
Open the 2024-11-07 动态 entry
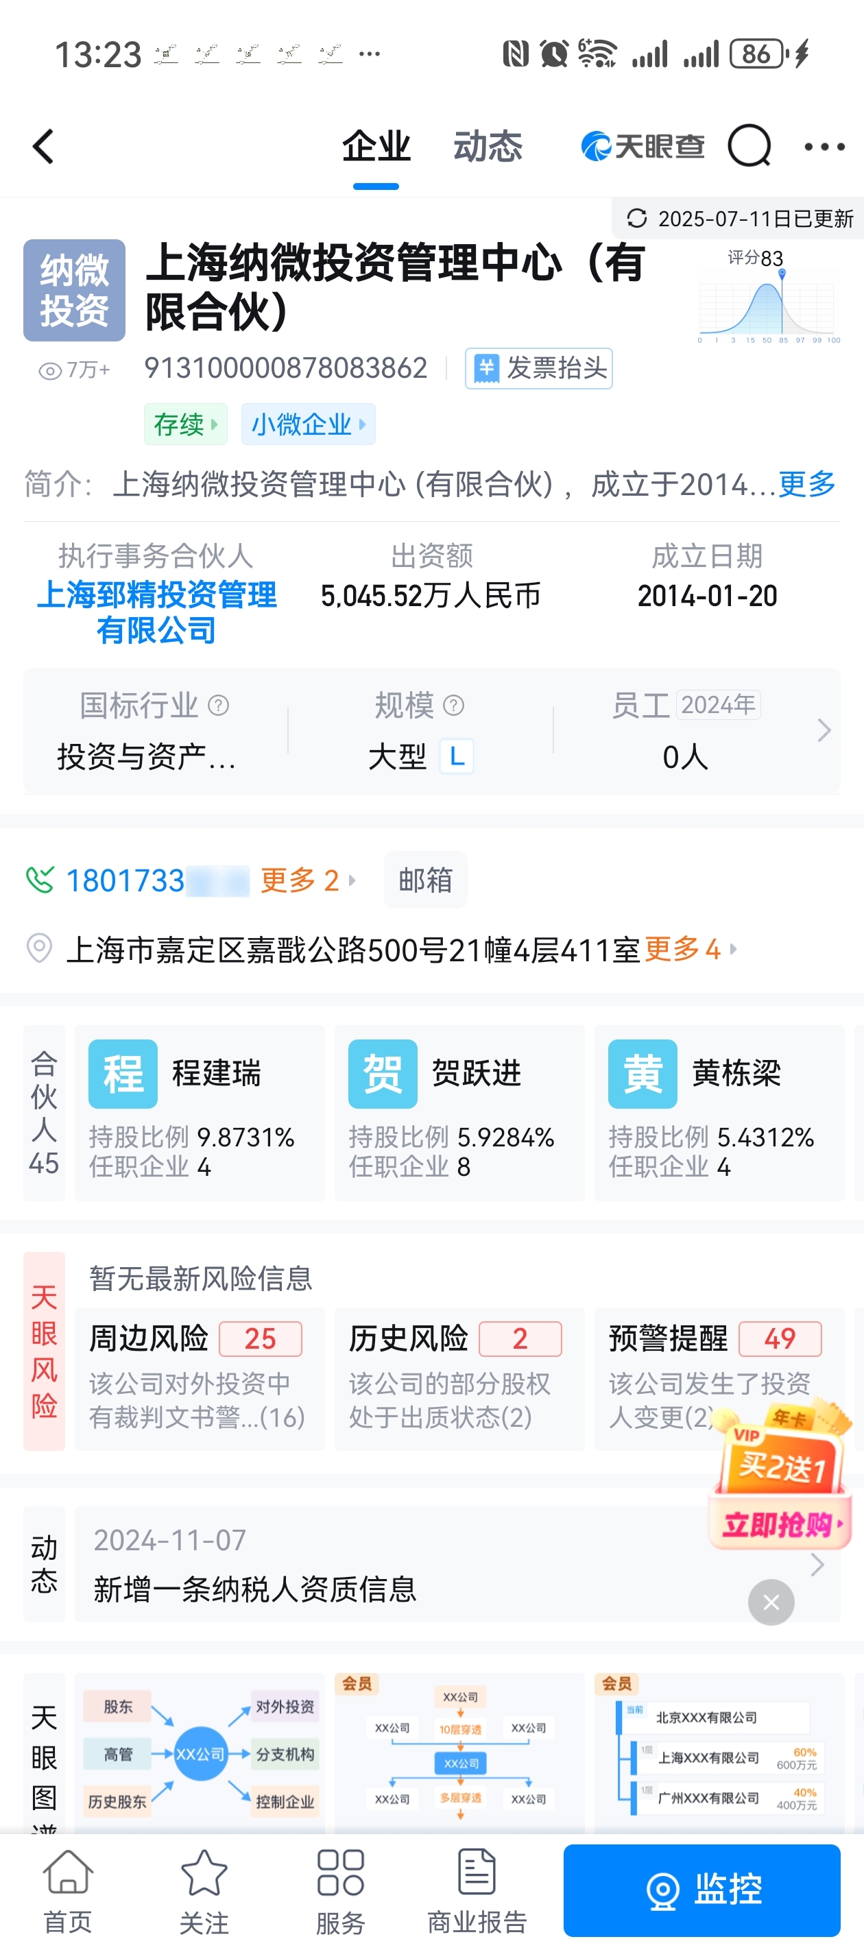click(457, 1564)
